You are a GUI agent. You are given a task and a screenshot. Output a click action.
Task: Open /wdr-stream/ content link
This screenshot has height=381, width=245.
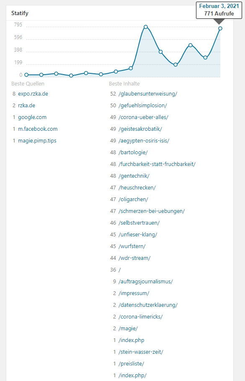point(134,258)
